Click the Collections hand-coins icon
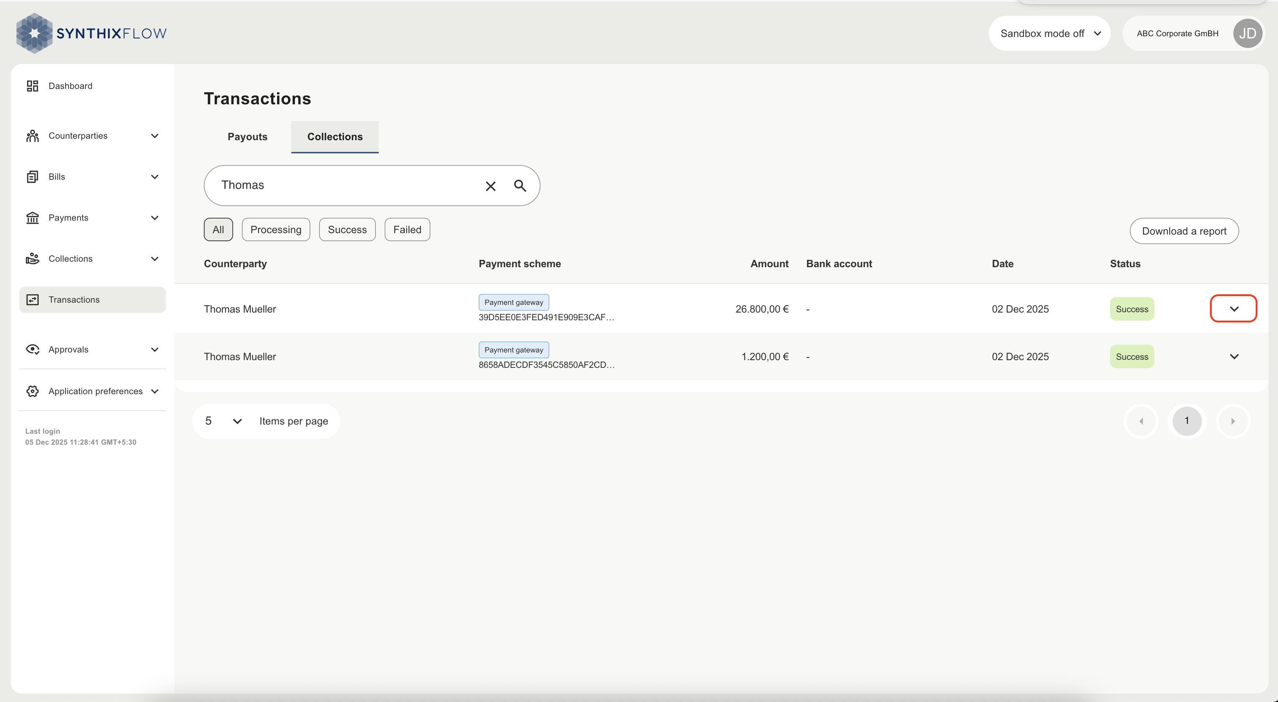 32,258
